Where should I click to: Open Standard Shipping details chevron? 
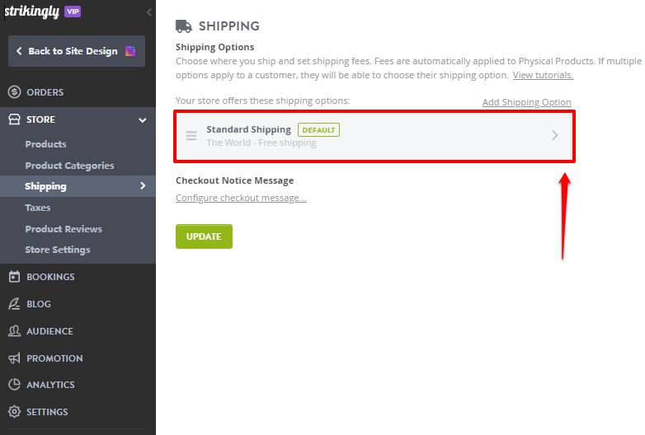(555, 135)
